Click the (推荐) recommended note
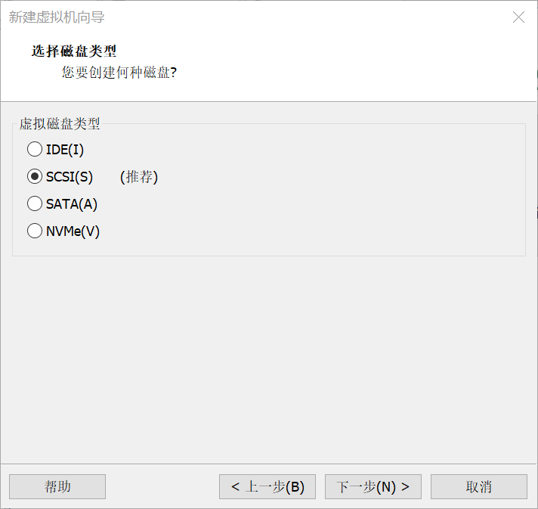This screenshot has width=538, height=509. (139, 177)
